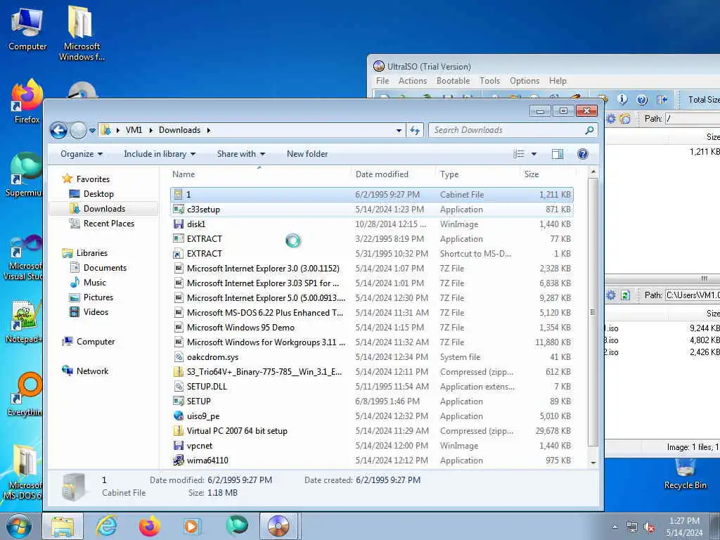This screenshot has width=720, height=540.
Task: Launch Everything search desktop shortcut
Action: (25, 394)
